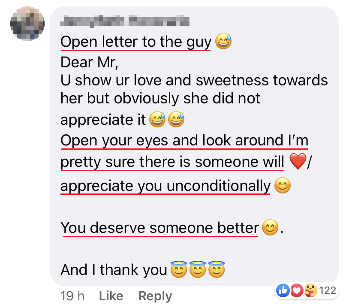Reply to this comment
Image resolution: width=355 pixels, height=308 pixels.
click(x=155, y=296)
